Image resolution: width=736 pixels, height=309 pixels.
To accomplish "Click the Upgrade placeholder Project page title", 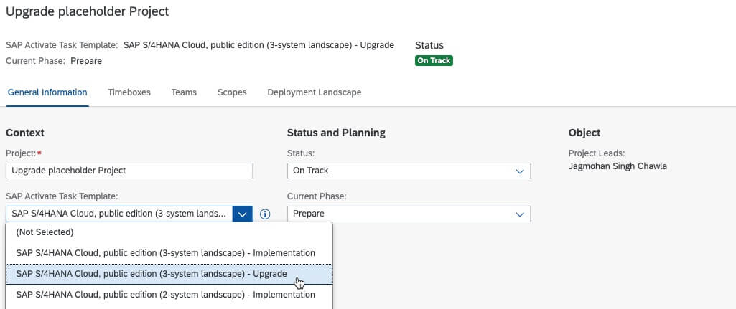I will click(x=88, y=11).
